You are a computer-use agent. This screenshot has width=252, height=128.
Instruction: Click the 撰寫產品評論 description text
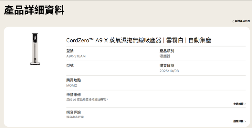coord(75,117)
